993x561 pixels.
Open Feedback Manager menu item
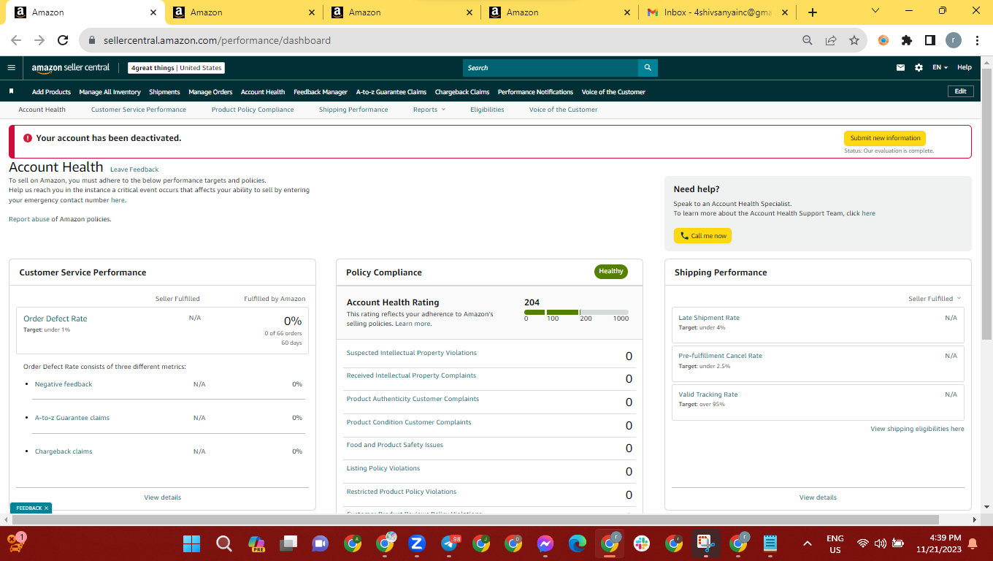pos(321,92)
